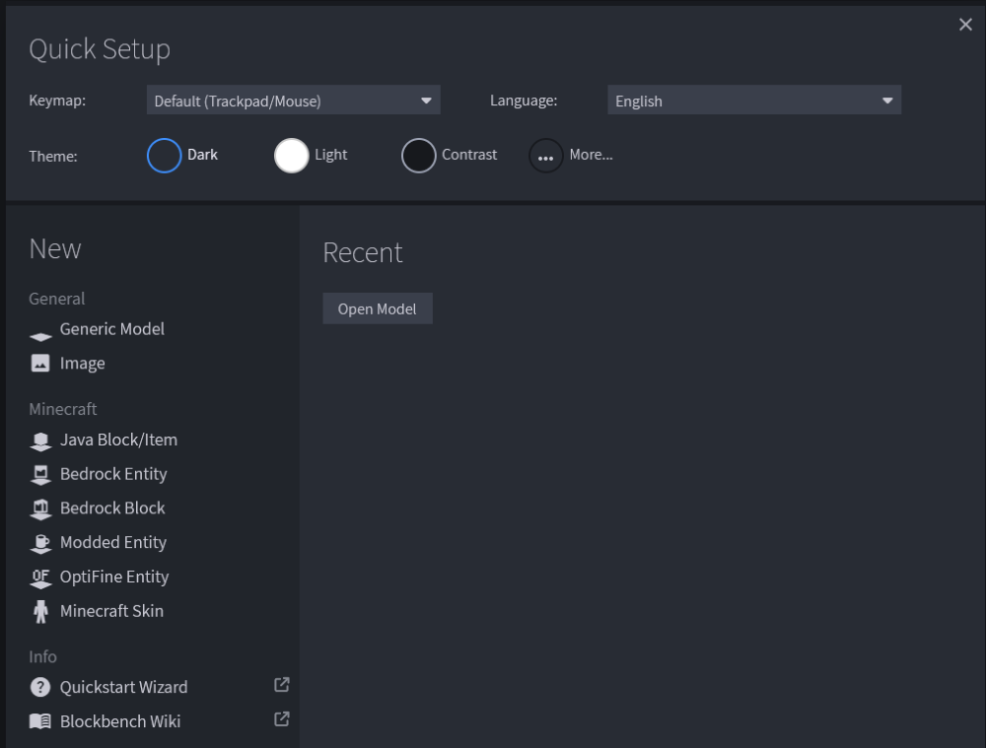Open the Language dropdown set to English
This screenshot has width=986, height=748.
[x=754, y=101]
